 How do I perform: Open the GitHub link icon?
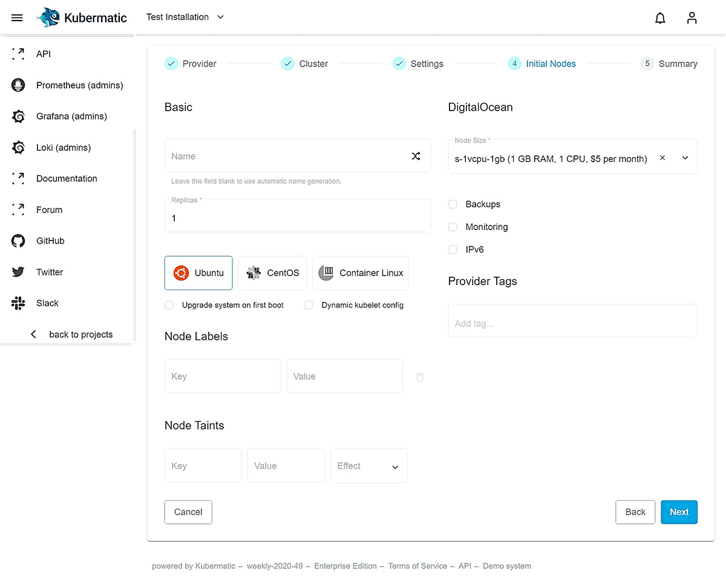(x=18, y=240)
